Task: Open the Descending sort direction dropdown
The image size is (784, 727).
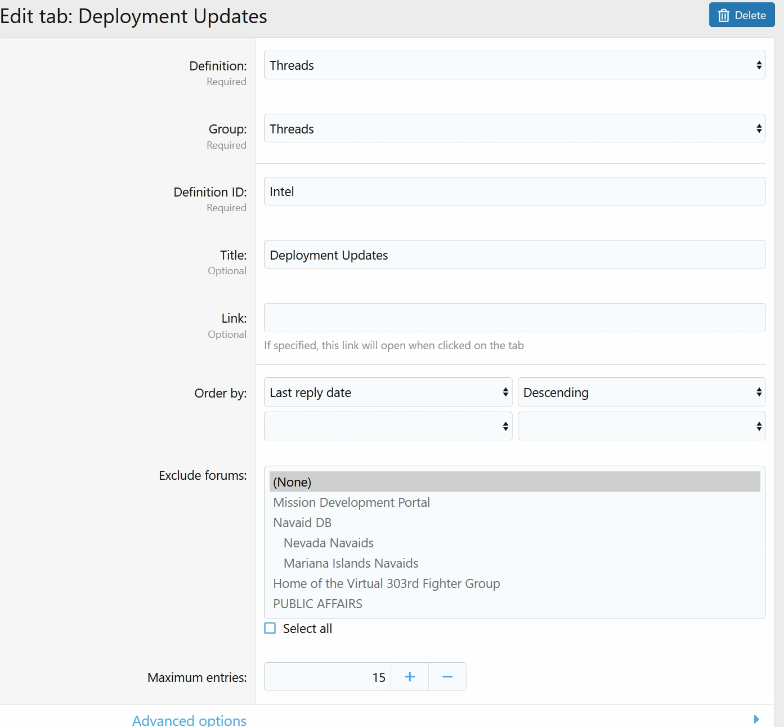Action: 641,393
